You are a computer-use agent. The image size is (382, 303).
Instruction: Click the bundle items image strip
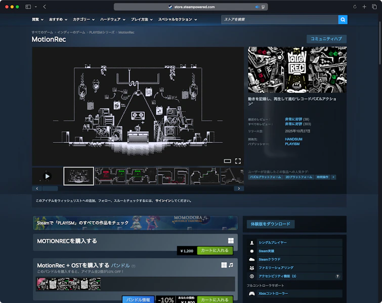pos(68,284)
